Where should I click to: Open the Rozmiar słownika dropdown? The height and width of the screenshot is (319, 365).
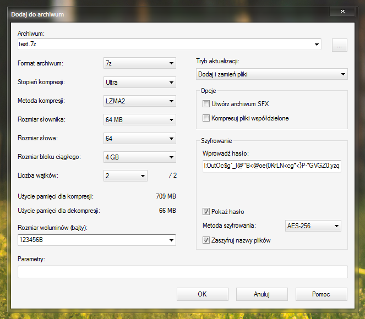[x=140, y=120]
